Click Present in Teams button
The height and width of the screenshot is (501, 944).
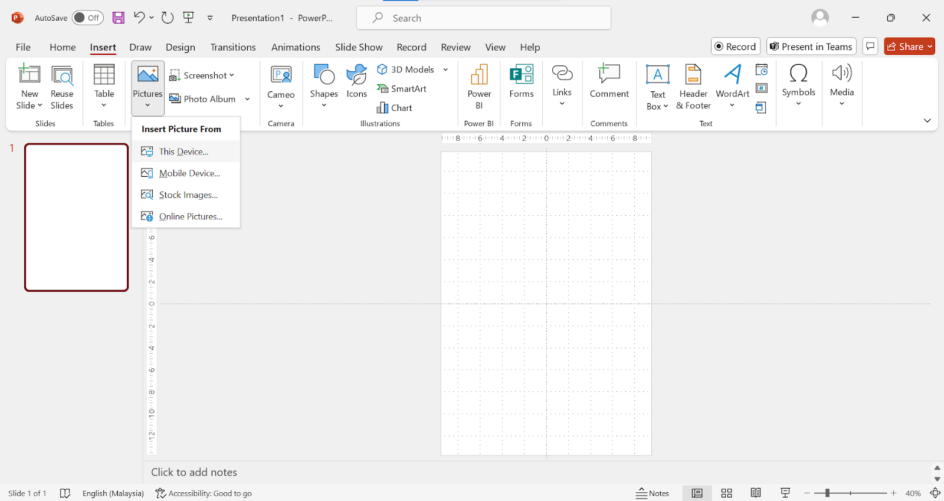[x=811, y=47]
